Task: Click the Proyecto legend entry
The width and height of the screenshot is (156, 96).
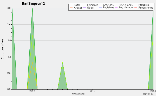Action: point(142,5)
